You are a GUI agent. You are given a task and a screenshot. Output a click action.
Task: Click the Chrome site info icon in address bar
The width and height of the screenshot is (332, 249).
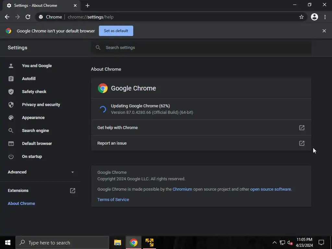click(41, 17)
